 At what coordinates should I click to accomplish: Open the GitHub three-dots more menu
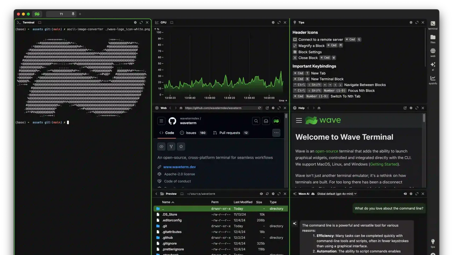[276, 133]
